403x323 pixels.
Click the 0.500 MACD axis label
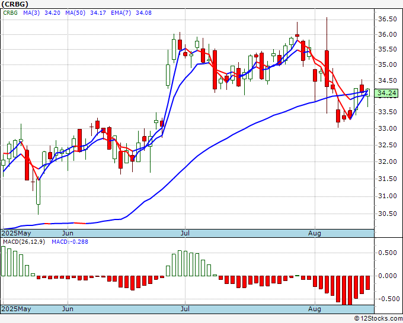point(388,253)
